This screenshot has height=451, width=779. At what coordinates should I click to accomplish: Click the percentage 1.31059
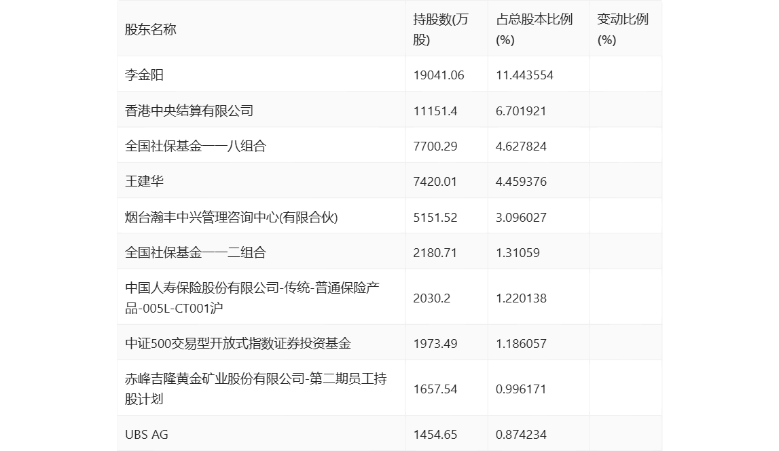pyautogui.click(x=518, y=253)
